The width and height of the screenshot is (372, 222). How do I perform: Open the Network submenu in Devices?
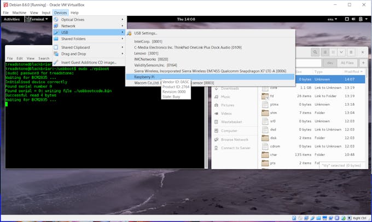point(90,26)
